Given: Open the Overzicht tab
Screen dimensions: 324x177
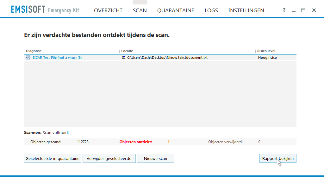Looking at the screenshot, I should click(108, 10).
